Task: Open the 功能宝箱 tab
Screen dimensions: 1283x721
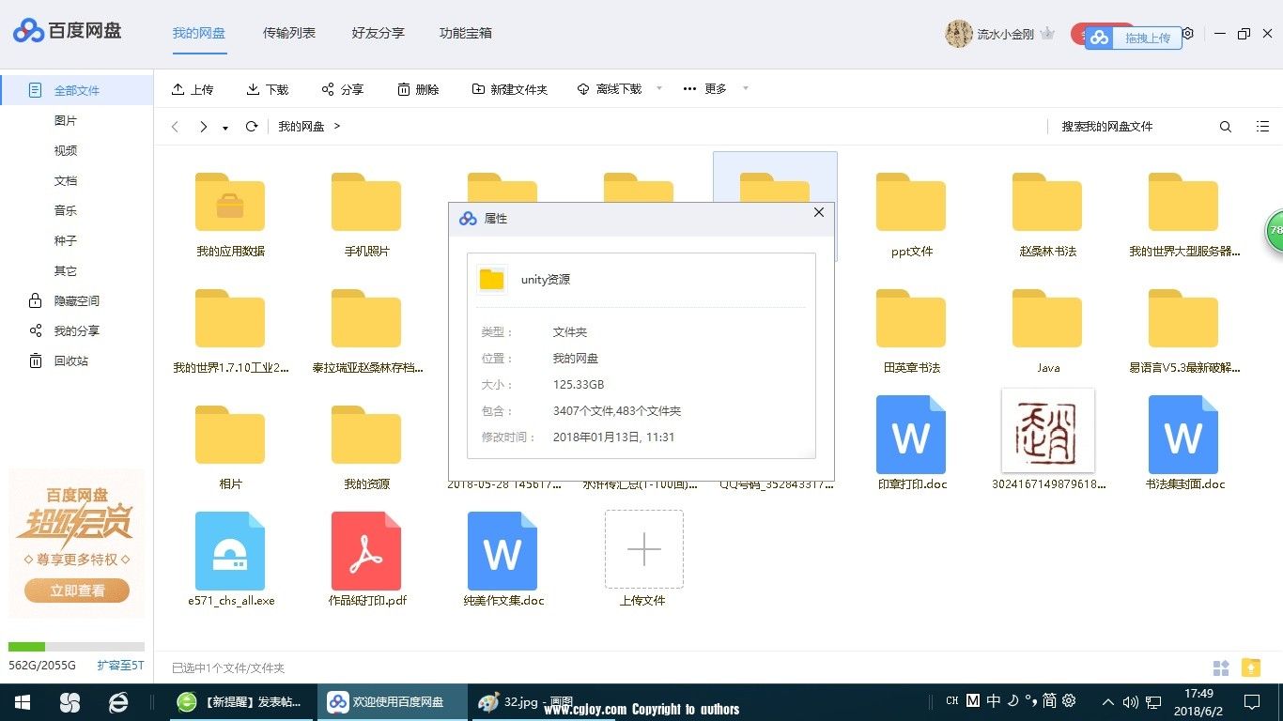Action: coord(466,33)
